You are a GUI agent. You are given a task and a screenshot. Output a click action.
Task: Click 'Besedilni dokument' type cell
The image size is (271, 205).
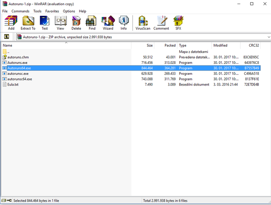[x=194, y=84]
